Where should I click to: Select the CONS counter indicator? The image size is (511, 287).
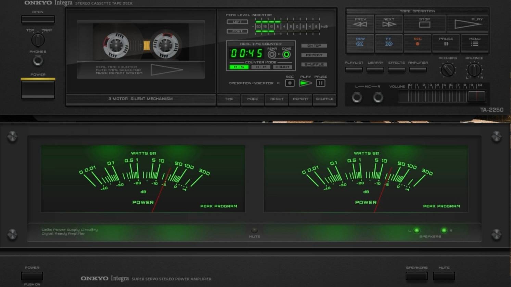click(286, 54)
